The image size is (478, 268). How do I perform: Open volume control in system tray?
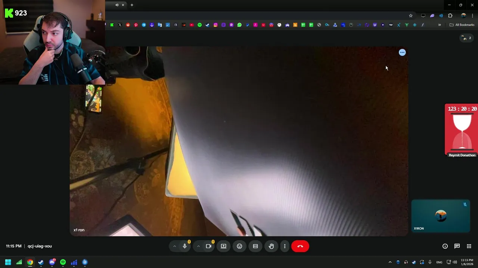pyautogui.click(x=455, y=262)
